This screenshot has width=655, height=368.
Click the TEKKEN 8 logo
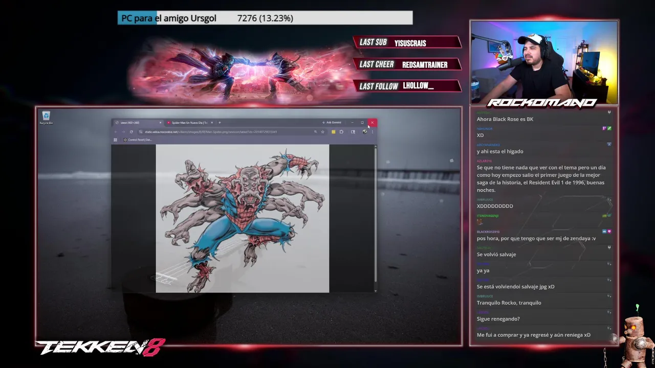pos(100,348)
